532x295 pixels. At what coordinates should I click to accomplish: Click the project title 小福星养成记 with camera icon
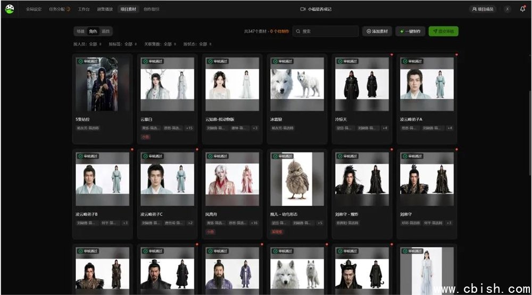click(316, 9)
